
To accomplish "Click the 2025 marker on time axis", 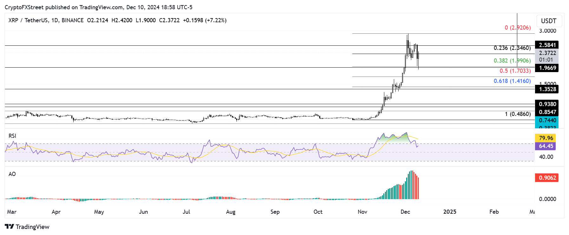I will tap(450, 212).
